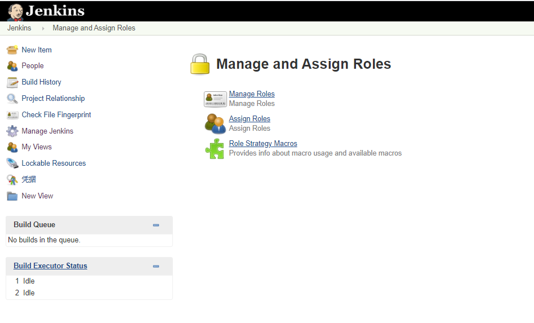Viewport: 534px width, 323px height.
Task: Open the Build Executor Status heading link
Action: coord(50,266)
